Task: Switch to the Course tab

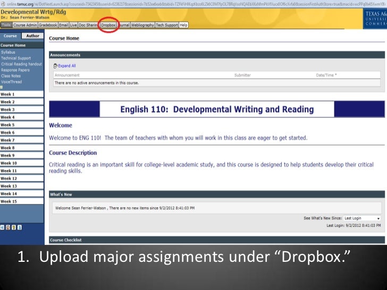Action: point(10,36)
